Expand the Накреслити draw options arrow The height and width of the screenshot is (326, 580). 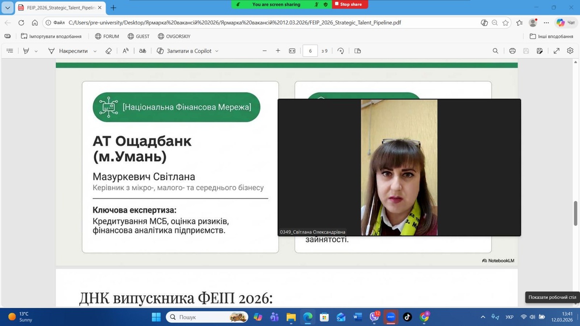[x=95, y=51]
